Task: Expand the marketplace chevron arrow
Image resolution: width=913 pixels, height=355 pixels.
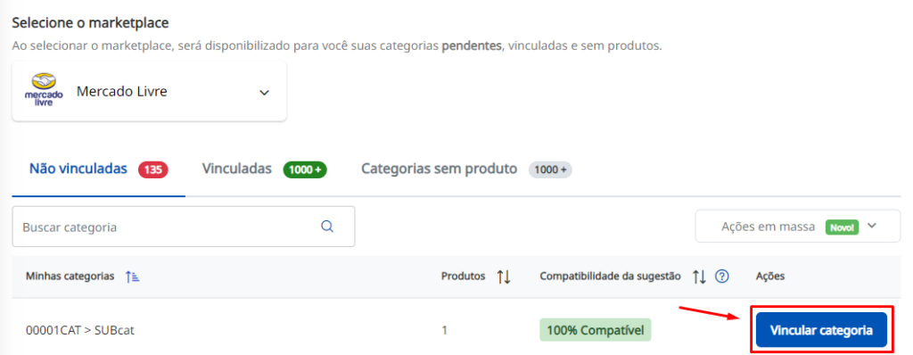Action: (264, 92)
